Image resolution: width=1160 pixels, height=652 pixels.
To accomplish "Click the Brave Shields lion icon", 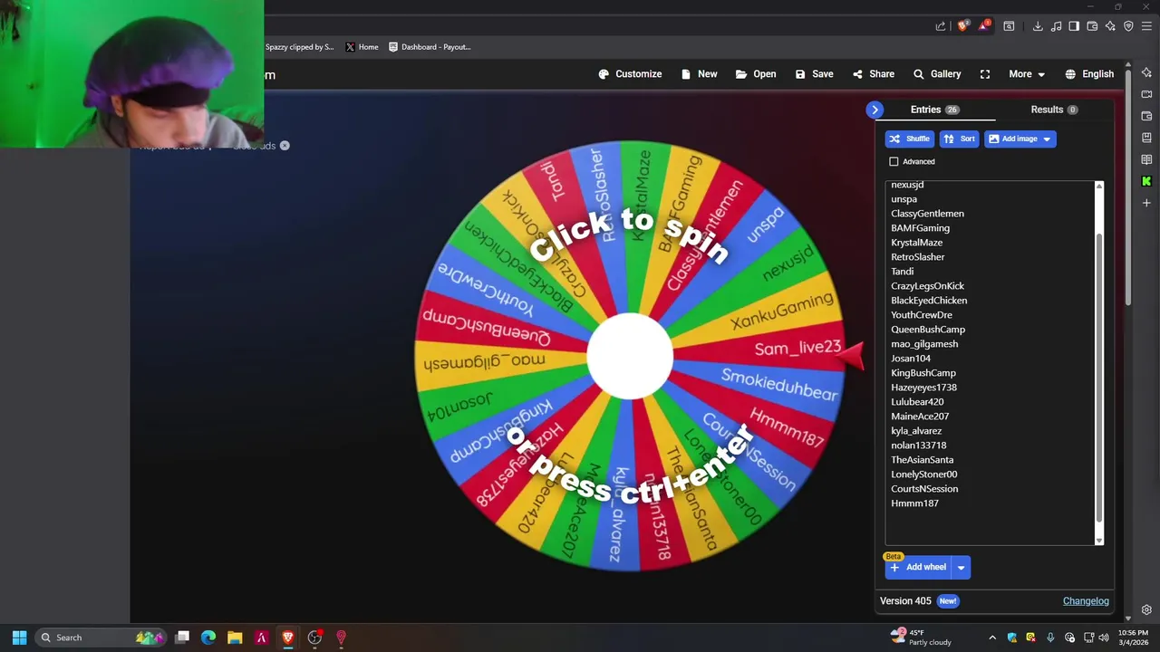I will tap(962, 26).
